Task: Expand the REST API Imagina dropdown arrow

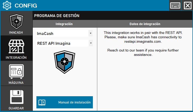Action: coord(90,43)
